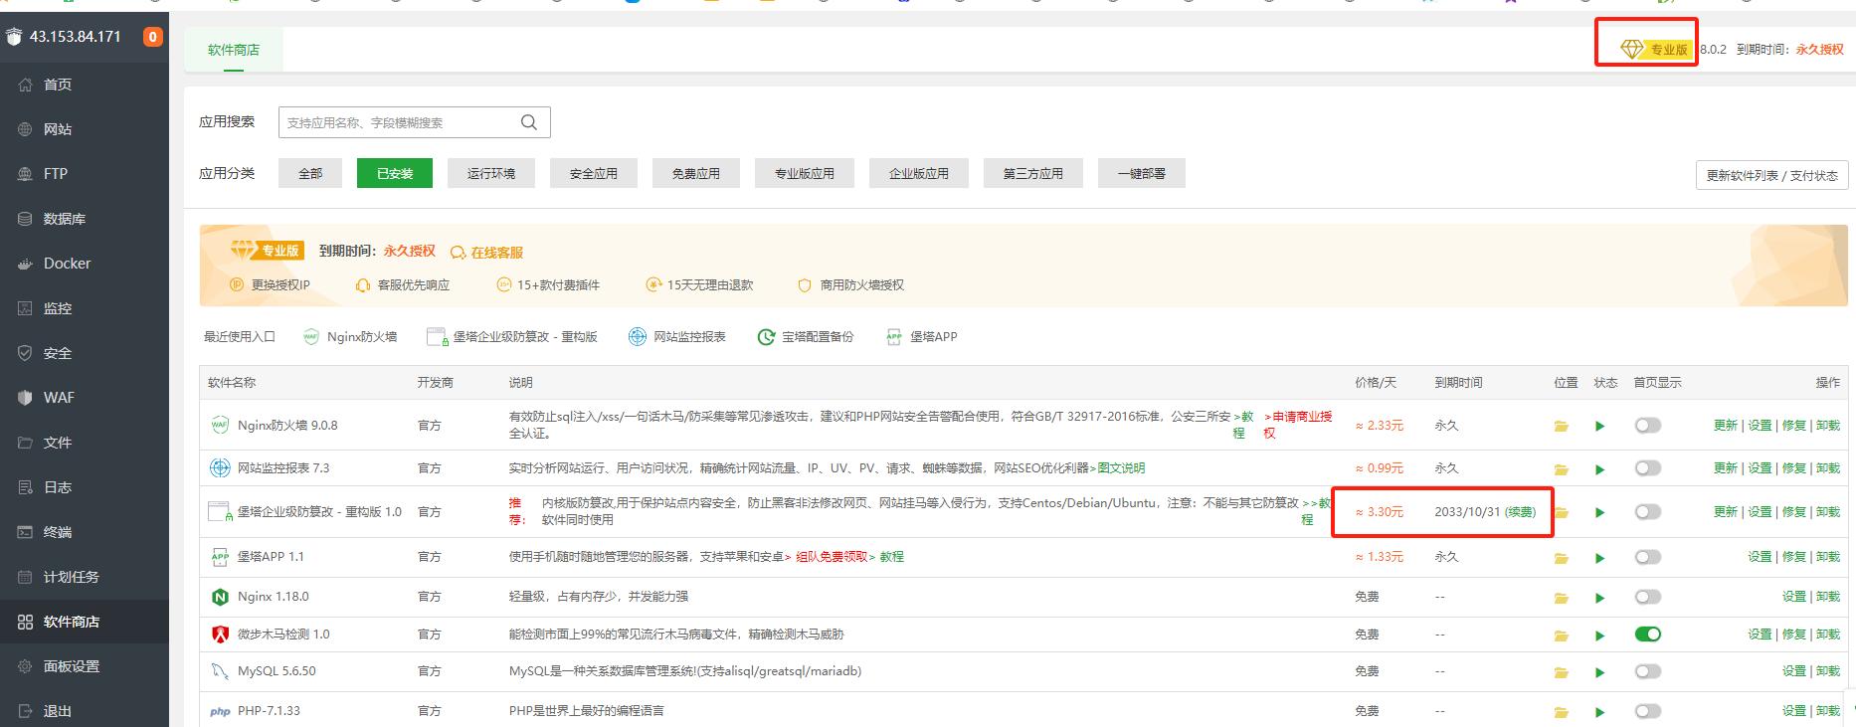Open the 数据库 sidebar item
Viewport: 1856px width, 727px height.
click(85, 219)
